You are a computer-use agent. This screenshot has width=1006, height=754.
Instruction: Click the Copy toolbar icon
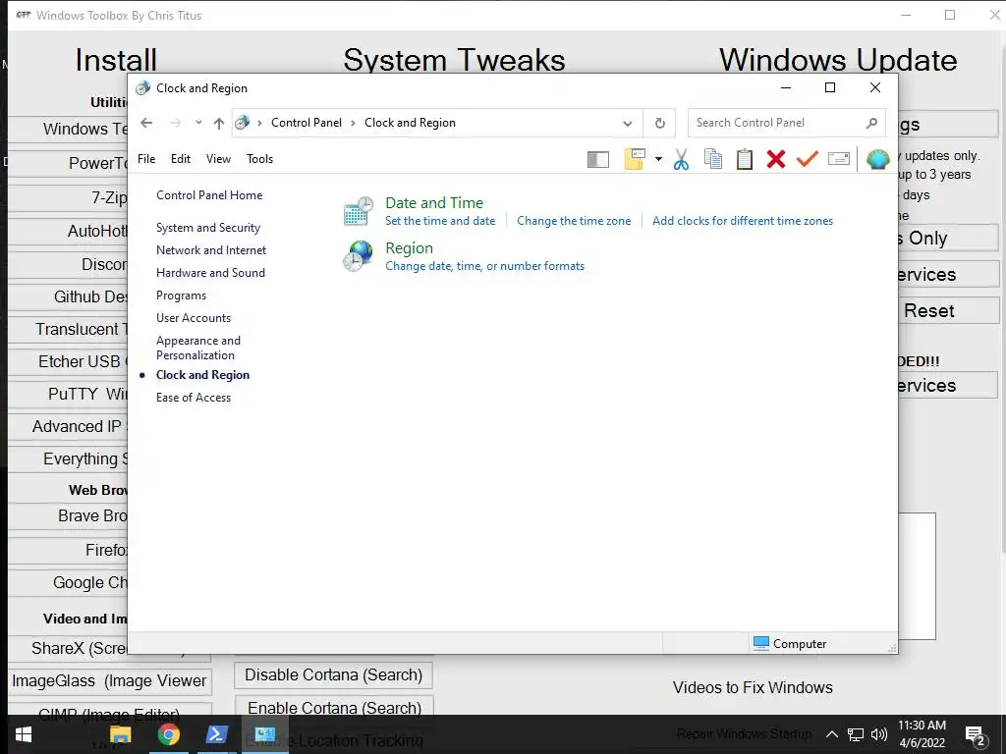coord(713,159)
